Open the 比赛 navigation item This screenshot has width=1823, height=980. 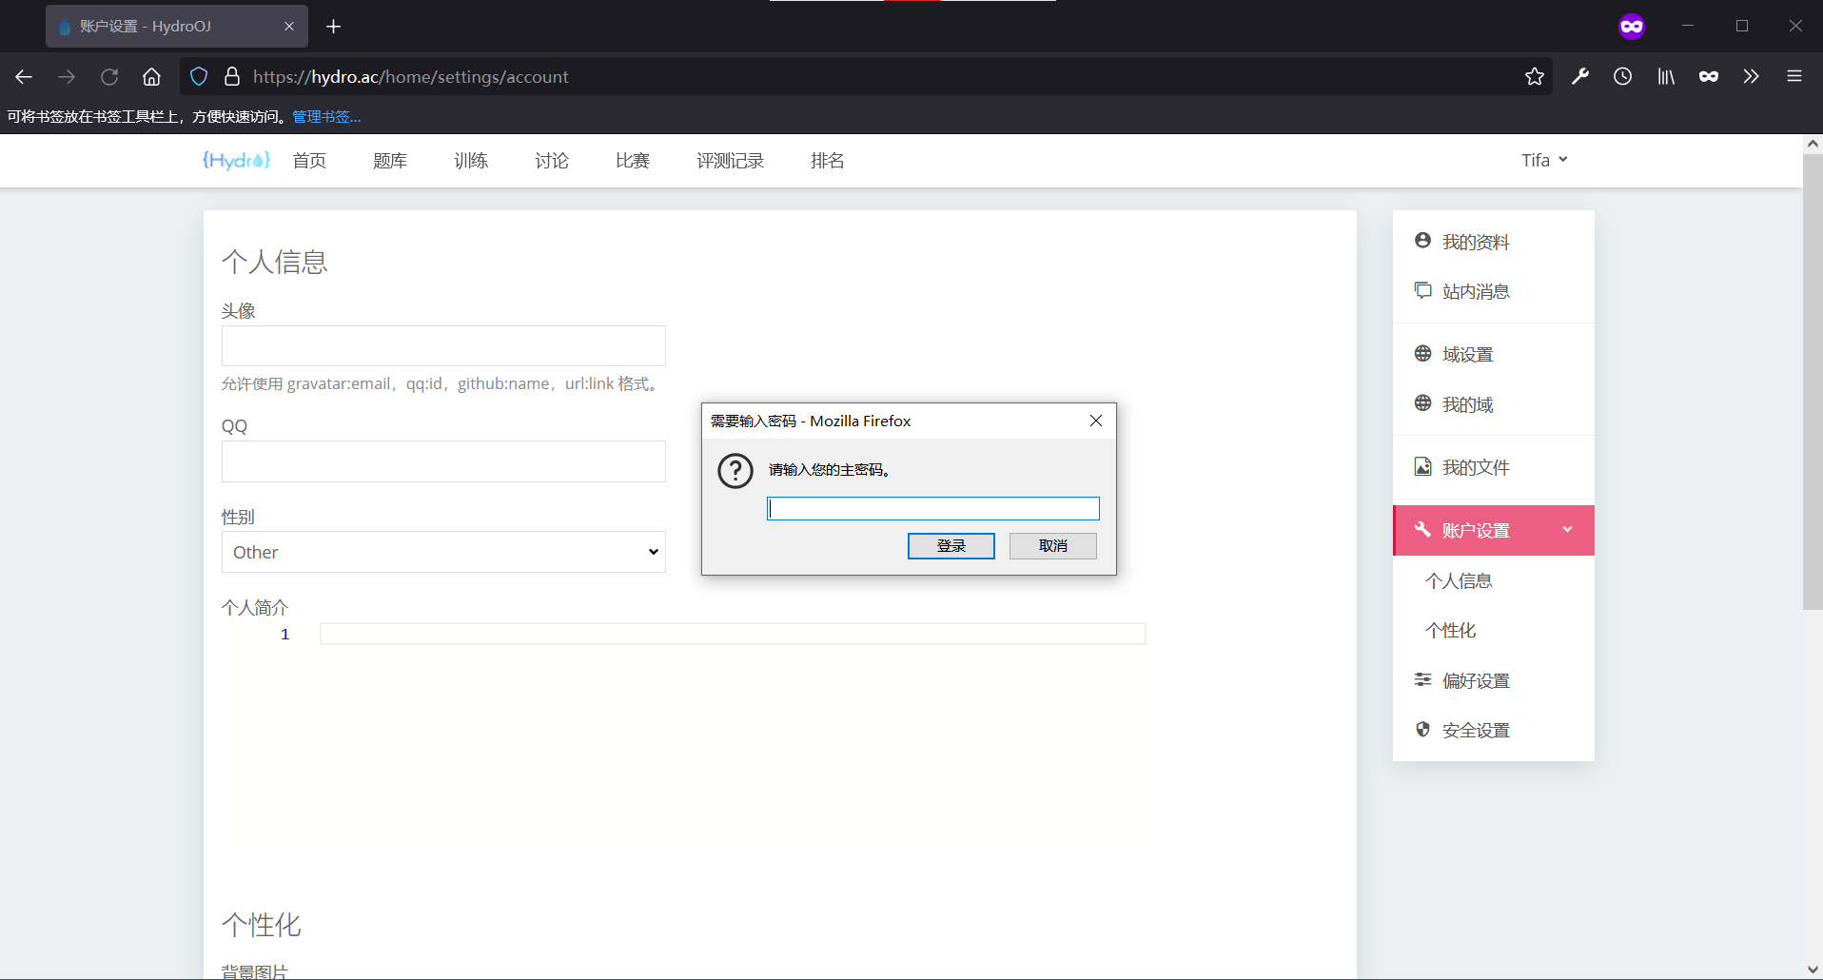pos(633,161)
